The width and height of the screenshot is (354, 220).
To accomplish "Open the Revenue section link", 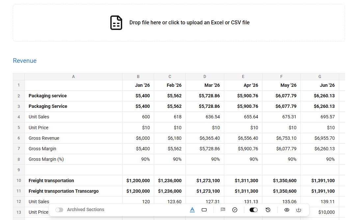I will 25,61.
